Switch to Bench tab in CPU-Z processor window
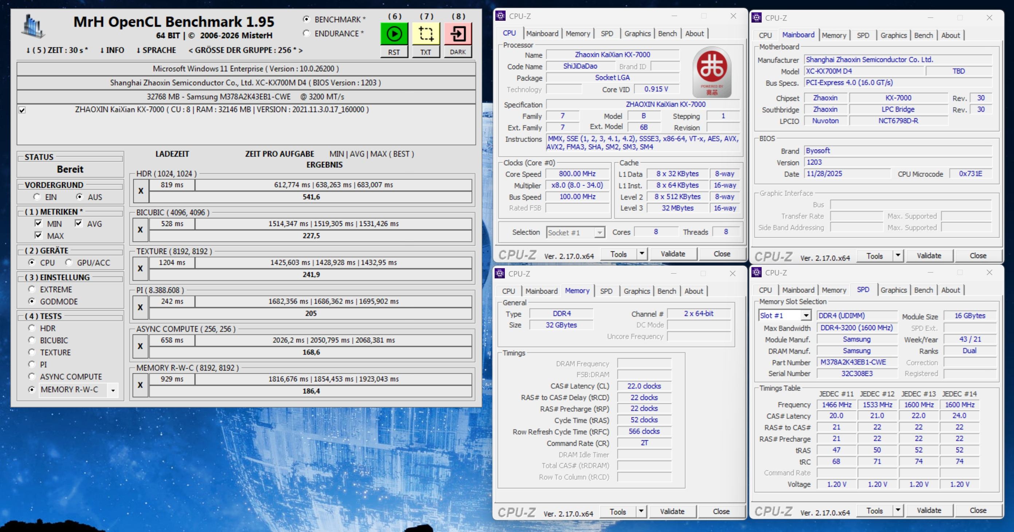Viewport: 1014px width, 532px height. point(668,33)
